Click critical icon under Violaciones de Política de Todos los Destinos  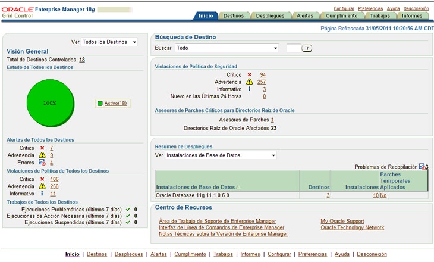(x=42, y=179)
